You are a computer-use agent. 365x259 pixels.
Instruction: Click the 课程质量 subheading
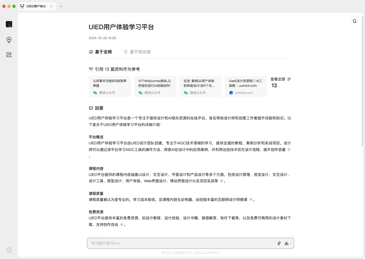pos(96,194)
